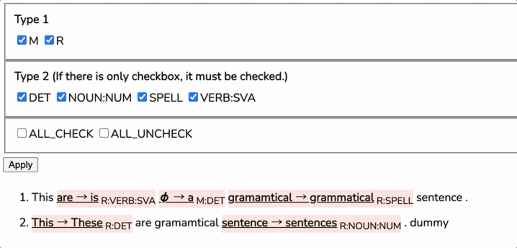Viewport: 517px width, 248px height.
Task: Toggle the DET checkbox
Action: [22, 97]
